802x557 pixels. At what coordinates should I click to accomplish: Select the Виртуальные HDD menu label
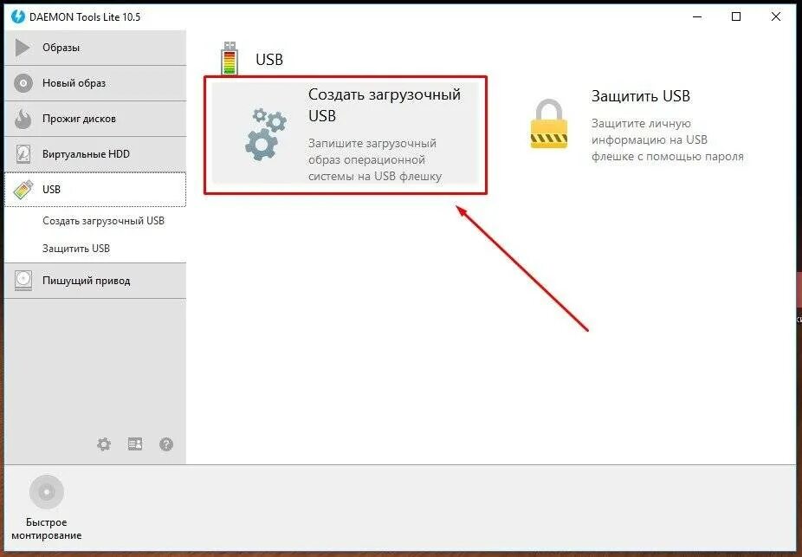pyautogui.click(x=86, y=154)
